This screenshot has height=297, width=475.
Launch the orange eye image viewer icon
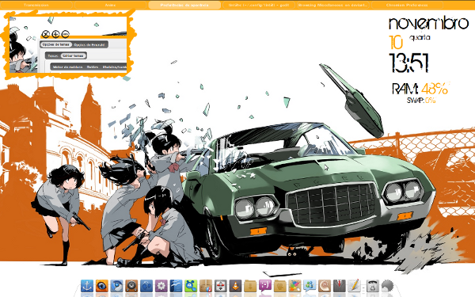coord(102,286)
